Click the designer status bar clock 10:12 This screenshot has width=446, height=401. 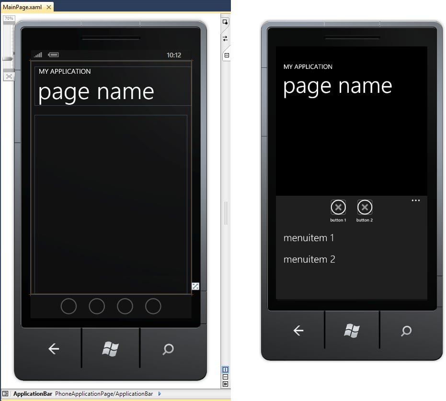(x=174, y=55)
